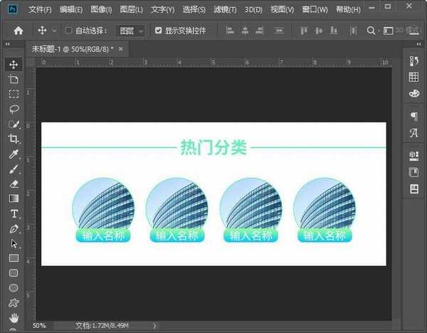Close the 未标题-1 document tab
This screenshot has height=333, width=427.
[121, 48]
